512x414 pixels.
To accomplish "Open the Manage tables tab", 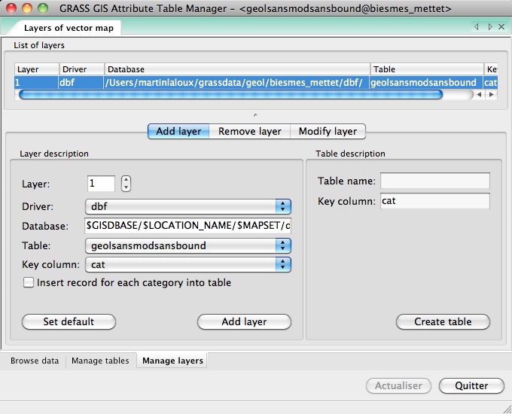I will pos(100,361).
